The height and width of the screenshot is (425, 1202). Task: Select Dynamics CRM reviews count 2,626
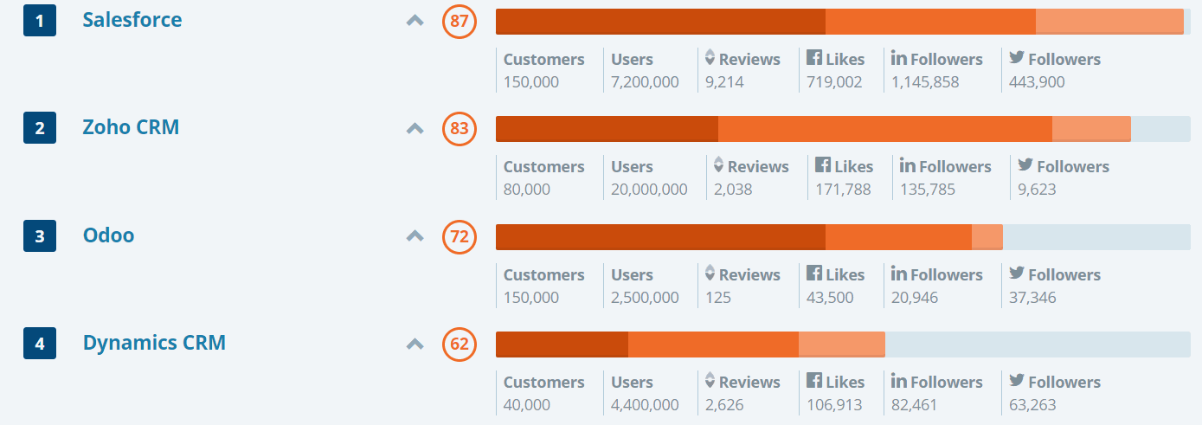point(724,405)
